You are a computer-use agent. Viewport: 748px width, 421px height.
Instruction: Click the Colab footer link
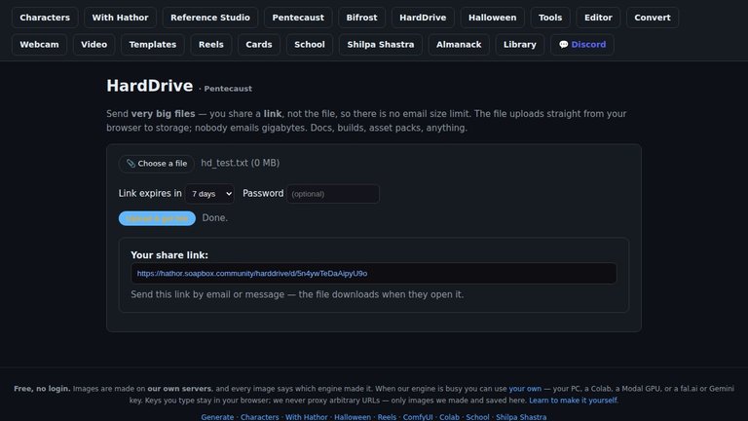pos(449,417)
